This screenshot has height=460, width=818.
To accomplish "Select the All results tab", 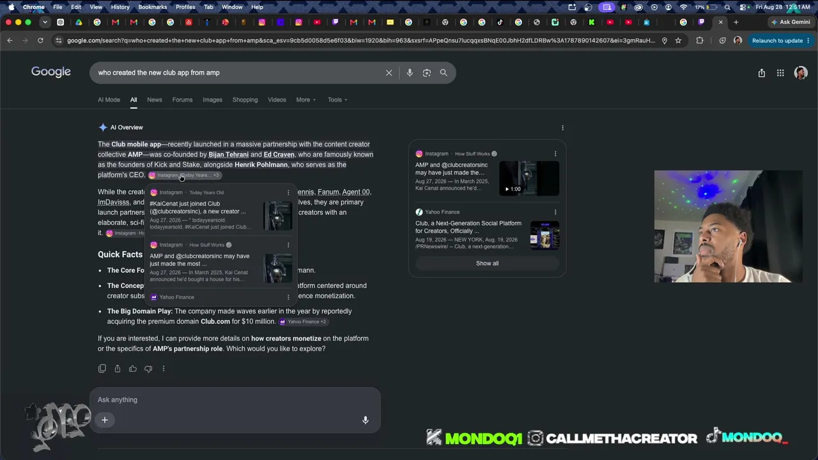I will click(x=134, y=100).
